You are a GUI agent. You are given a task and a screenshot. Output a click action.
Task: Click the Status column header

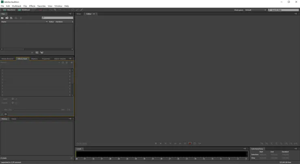[51, 22]
